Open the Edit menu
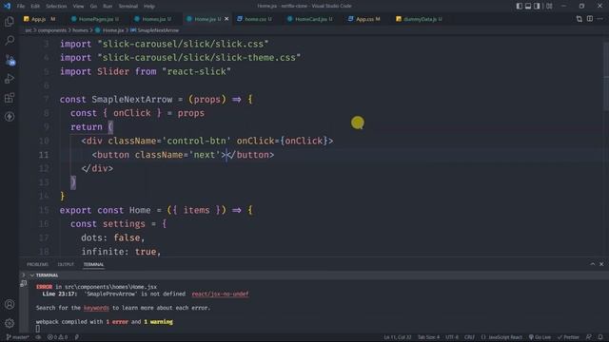The height and width of the screenshot is (342, 609). coord(35,7)
